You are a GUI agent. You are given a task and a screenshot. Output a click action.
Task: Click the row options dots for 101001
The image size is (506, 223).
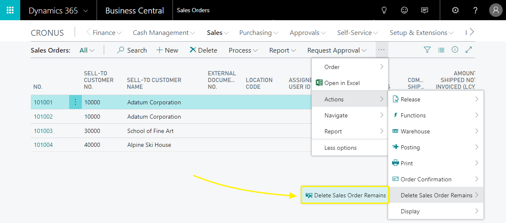75,102
